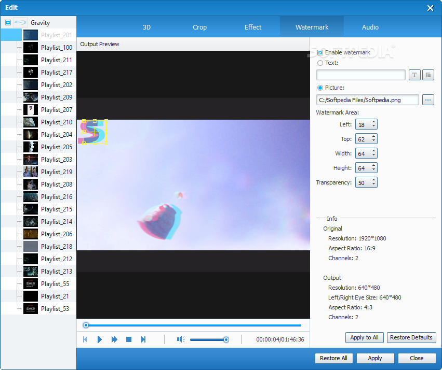
Task: Choose Playlist_215 entry
Action: pyautogui.click(x=57, y=209)
